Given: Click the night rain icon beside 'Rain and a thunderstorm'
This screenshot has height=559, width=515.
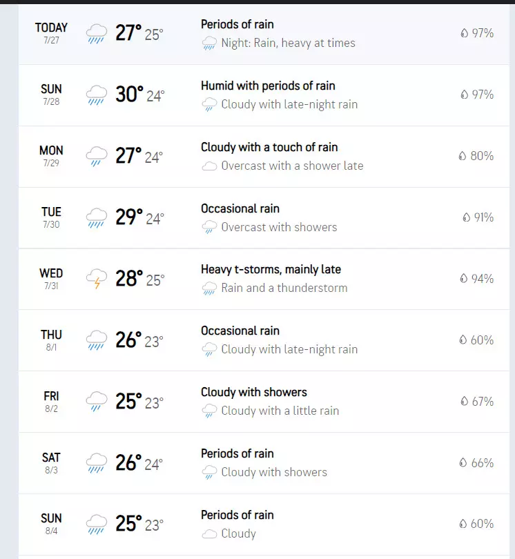Looking at the screenshot, I should [208, 289].
